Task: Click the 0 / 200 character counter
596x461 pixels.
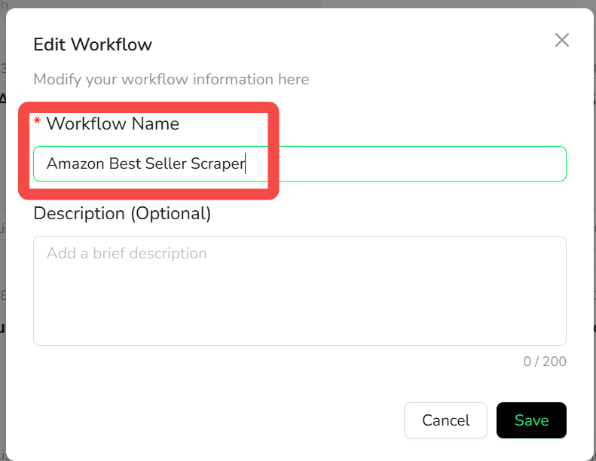Action: [x=545, y=362]
